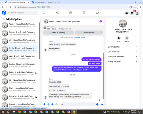Open the Windows Start menu
The image size is (143, 114).
coord(3,112)
